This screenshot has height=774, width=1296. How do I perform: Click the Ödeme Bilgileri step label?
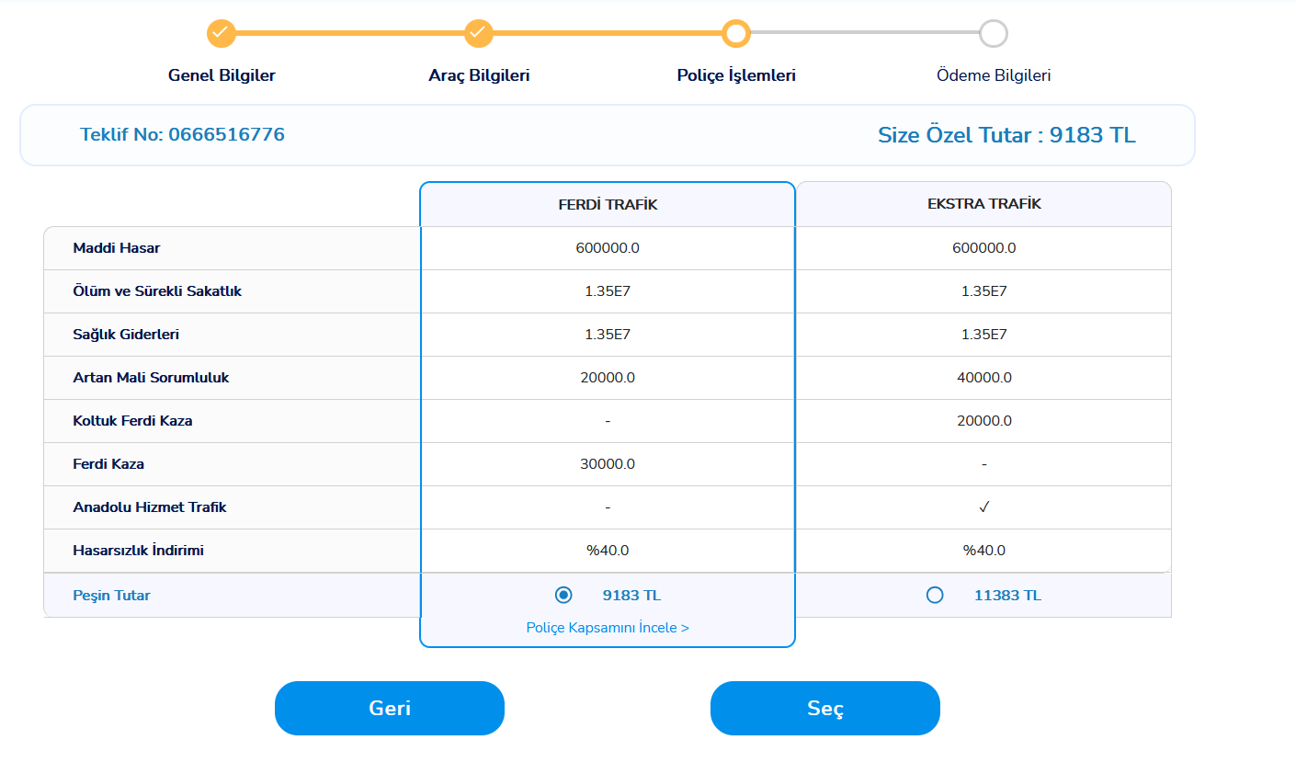pyautogui.click(x=994, y=75)
